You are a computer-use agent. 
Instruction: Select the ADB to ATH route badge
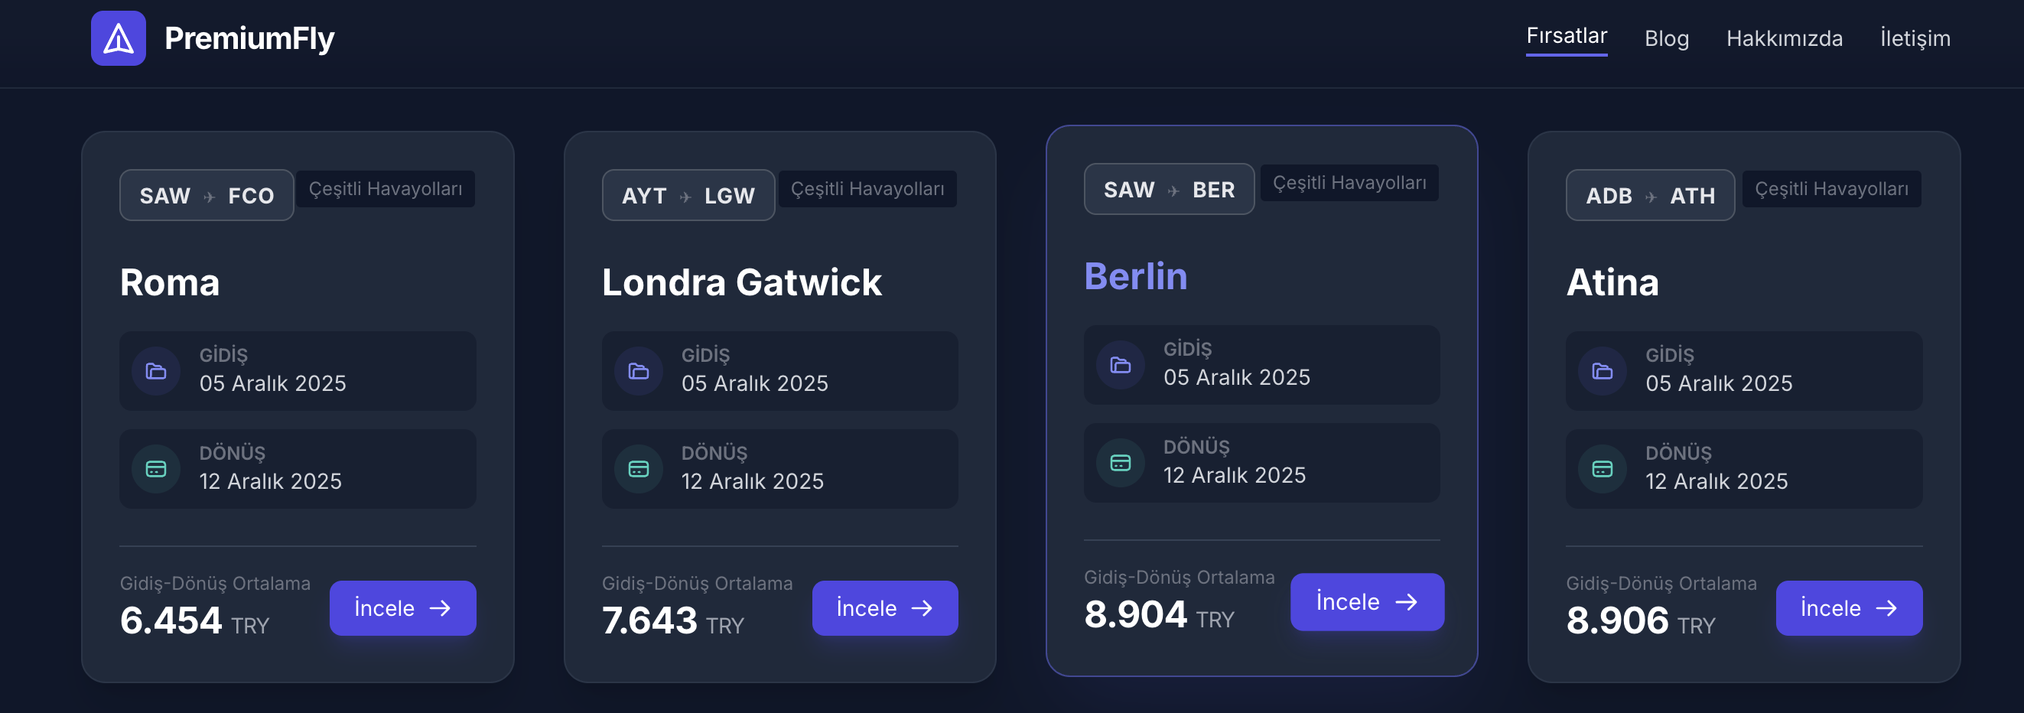point(1650,195)
